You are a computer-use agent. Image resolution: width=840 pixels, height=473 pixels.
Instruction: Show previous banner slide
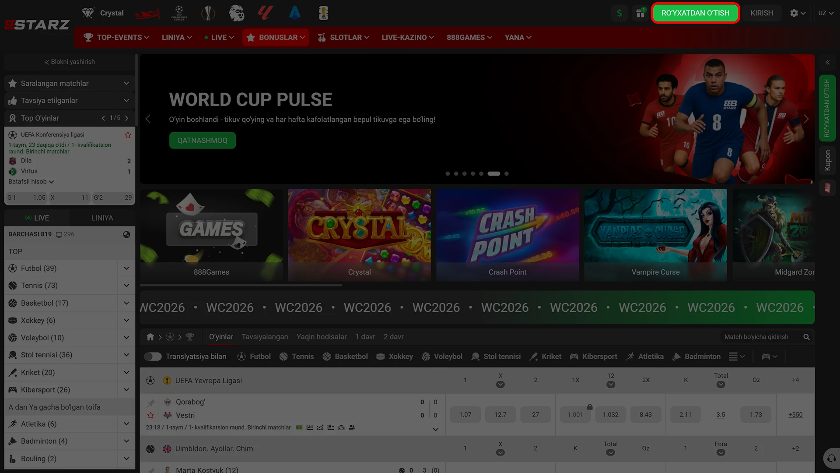coord(148,119)
